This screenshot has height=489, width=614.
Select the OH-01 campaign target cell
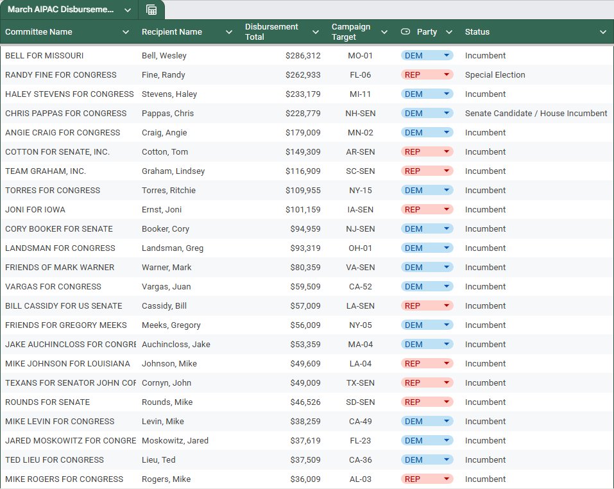click(x=361, y=248)
